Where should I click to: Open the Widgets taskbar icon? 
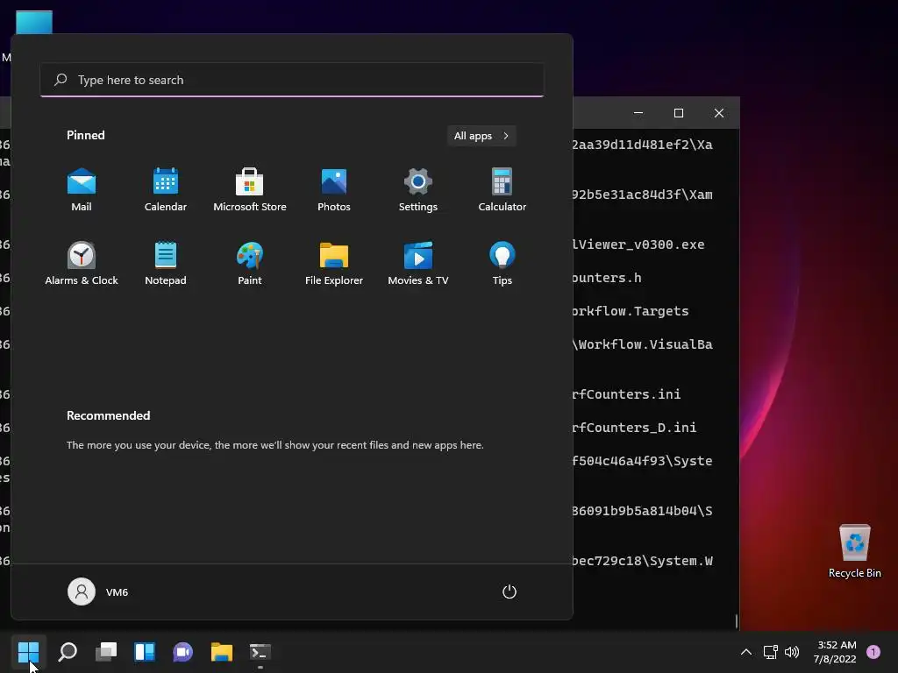[145, 651]
